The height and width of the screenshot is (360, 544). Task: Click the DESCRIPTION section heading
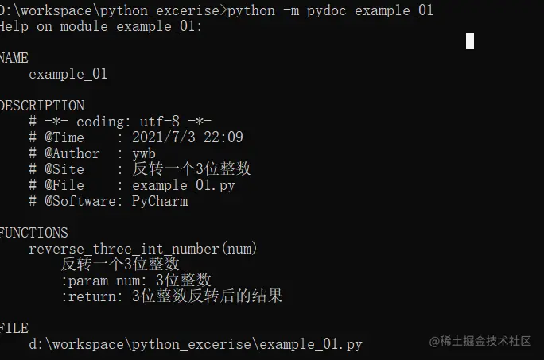click(41, 106)
